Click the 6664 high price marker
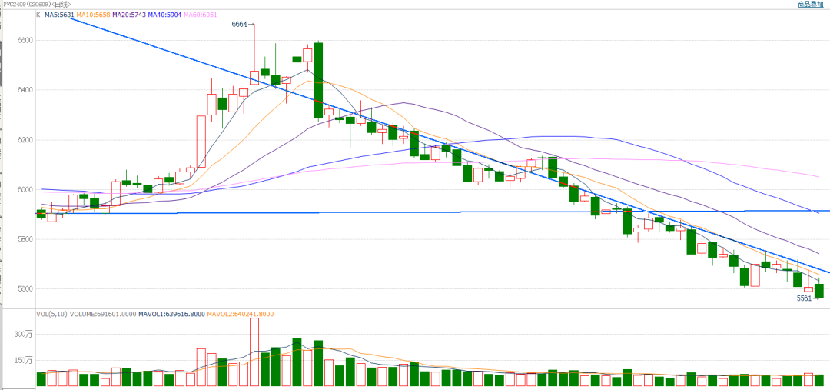 [x=243, y=25]
